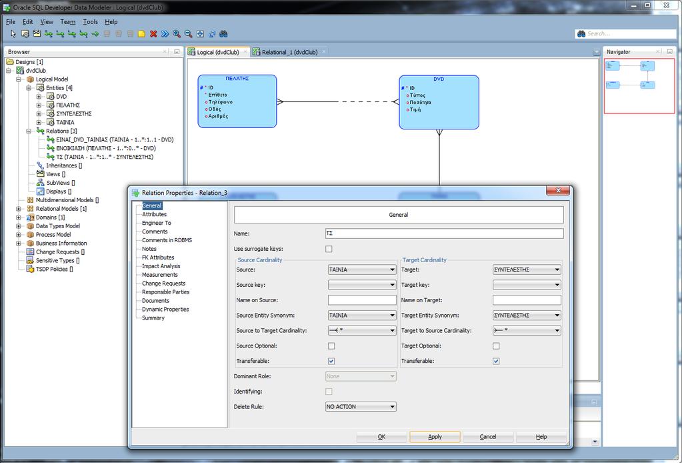Open the Summary page in dialog list
This screenshot has width=682, height=463.
tap(153, 318)
